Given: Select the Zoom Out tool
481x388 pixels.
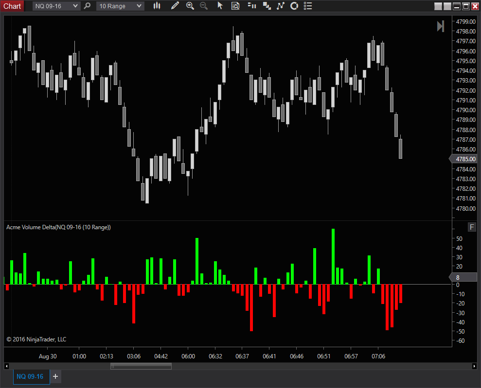Looking at the screenshot, I should click(x=203, y=6).
